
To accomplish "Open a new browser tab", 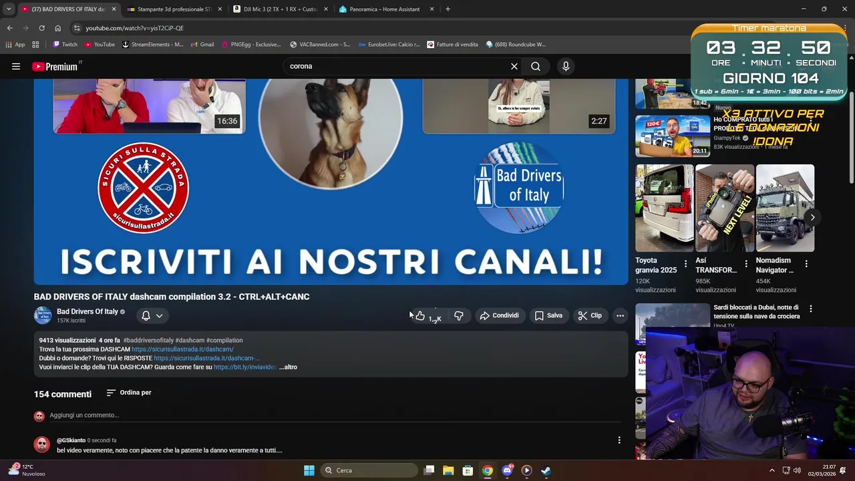I will tap(448, 9).
